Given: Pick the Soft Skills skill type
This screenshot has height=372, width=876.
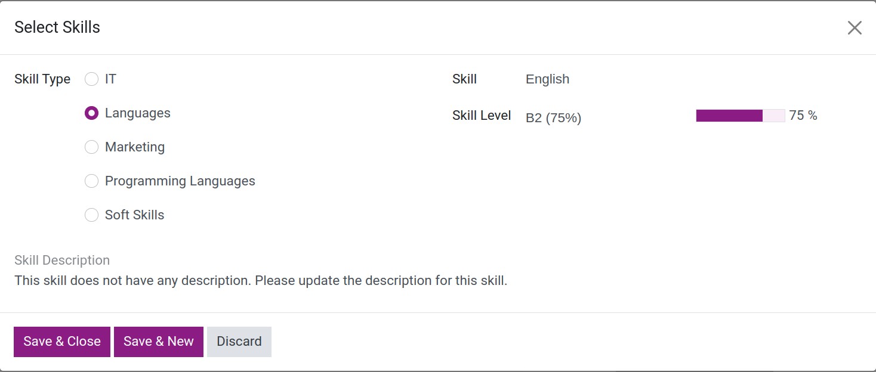Looking at the screenshot, I should 91,215.
